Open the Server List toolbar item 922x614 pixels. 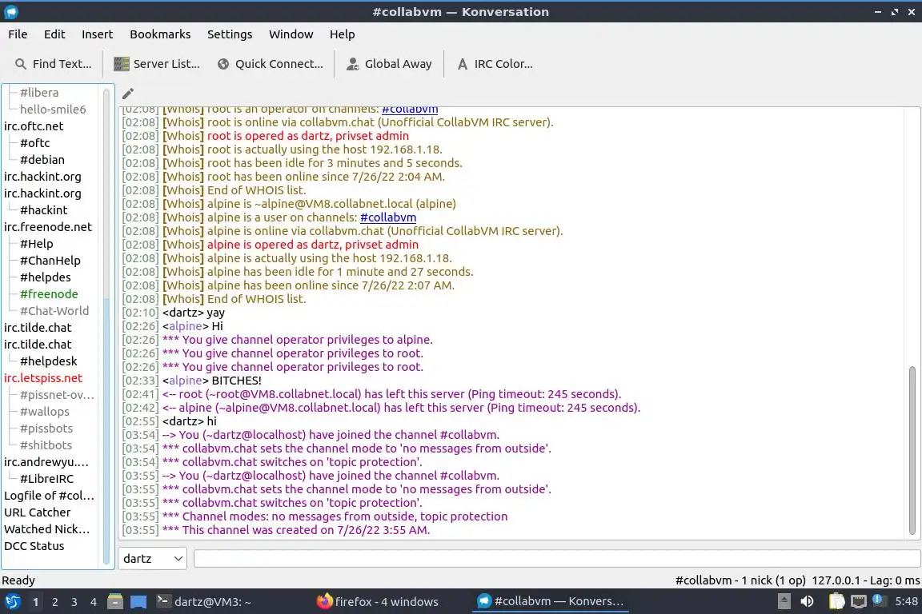tap(156, 64)
